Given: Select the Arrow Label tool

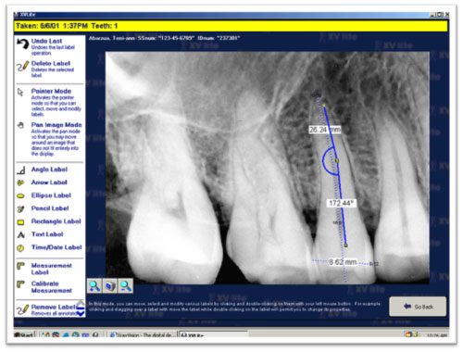Looking at the screenshot, I should click(49, 182).
